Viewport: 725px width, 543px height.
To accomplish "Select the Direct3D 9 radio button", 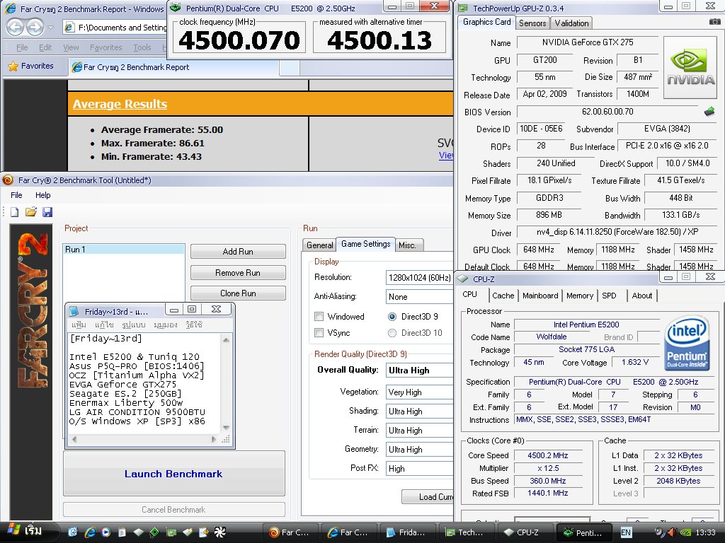I will pyautogui.click(x=392, y=316).
